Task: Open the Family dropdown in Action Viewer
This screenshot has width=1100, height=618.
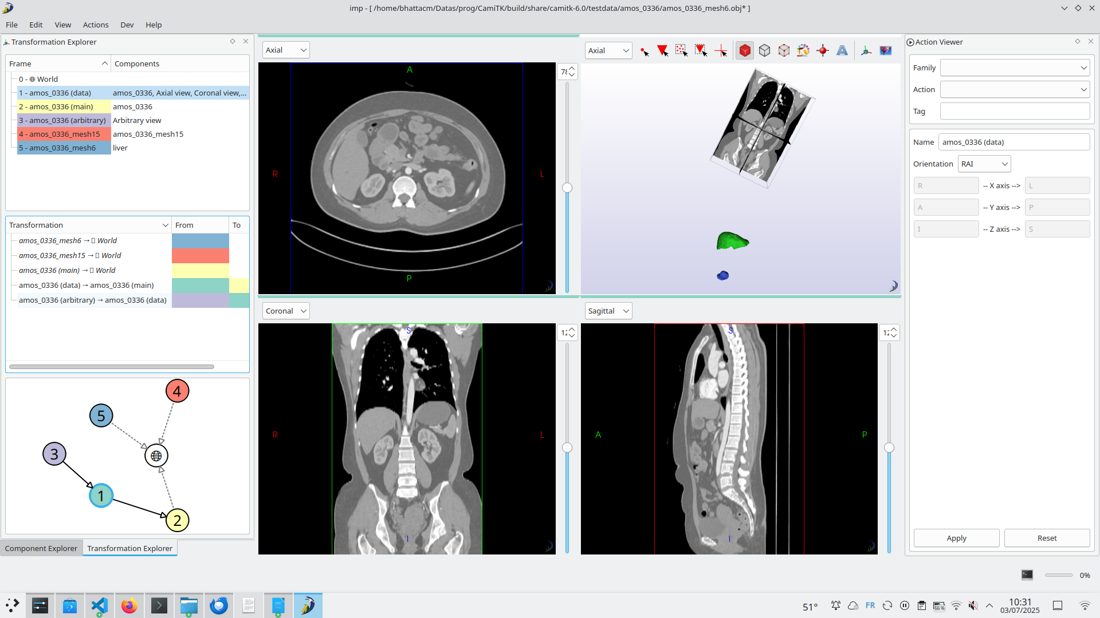Action: pos(1015,68)
